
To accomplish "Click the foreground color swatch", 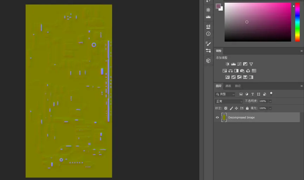I will [218, 6].
